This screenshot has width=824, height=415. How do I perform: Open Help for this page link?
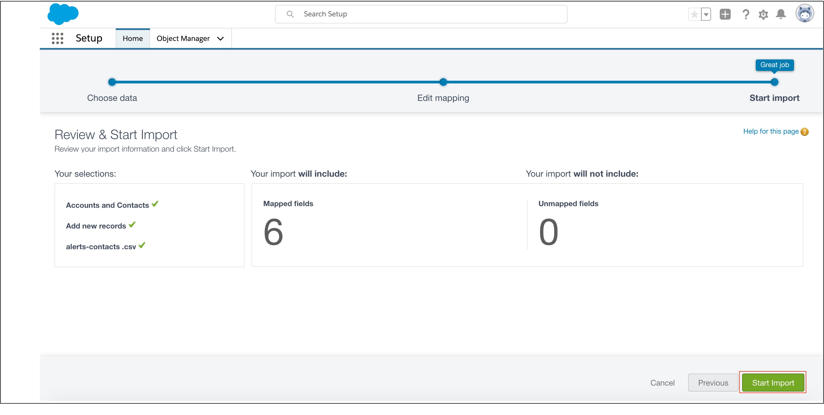coord(771,131)
